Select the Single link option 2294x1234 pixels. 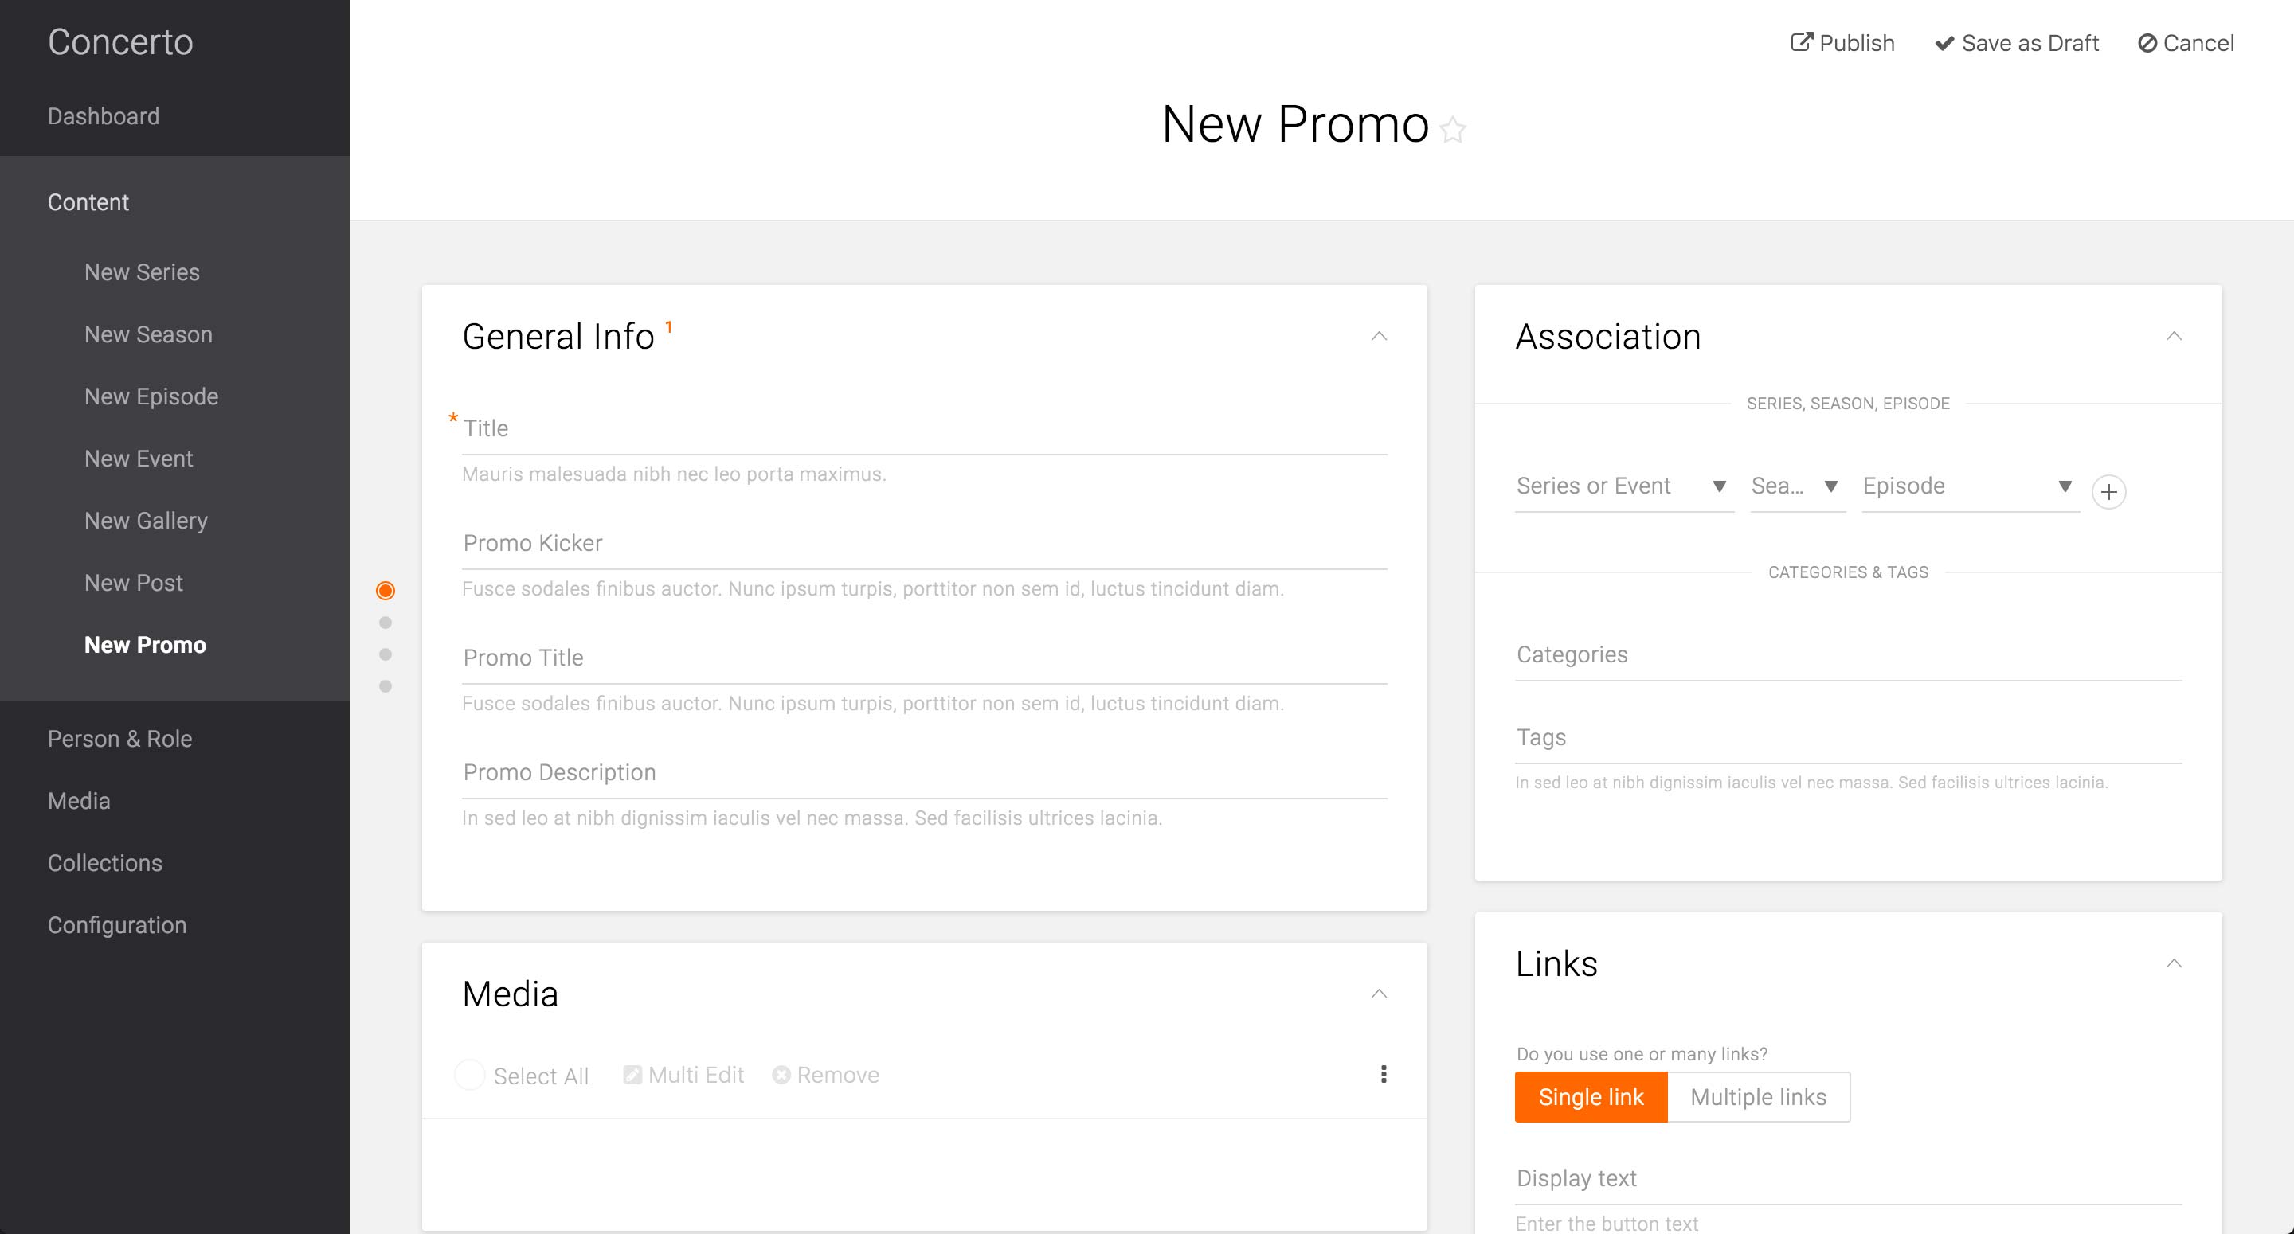pyautogui.click(x=1591, y=1097)
